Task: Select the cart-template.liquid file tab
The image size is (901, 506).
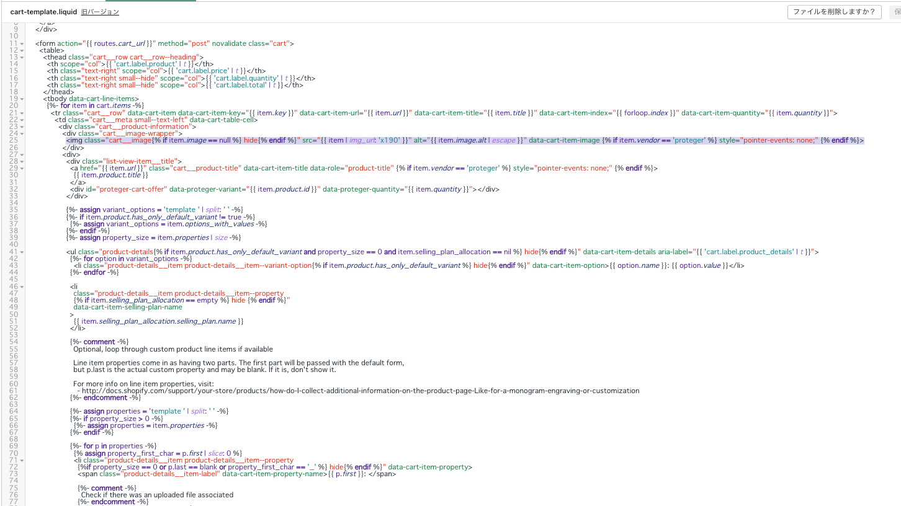Action: [x=43, y=12]
